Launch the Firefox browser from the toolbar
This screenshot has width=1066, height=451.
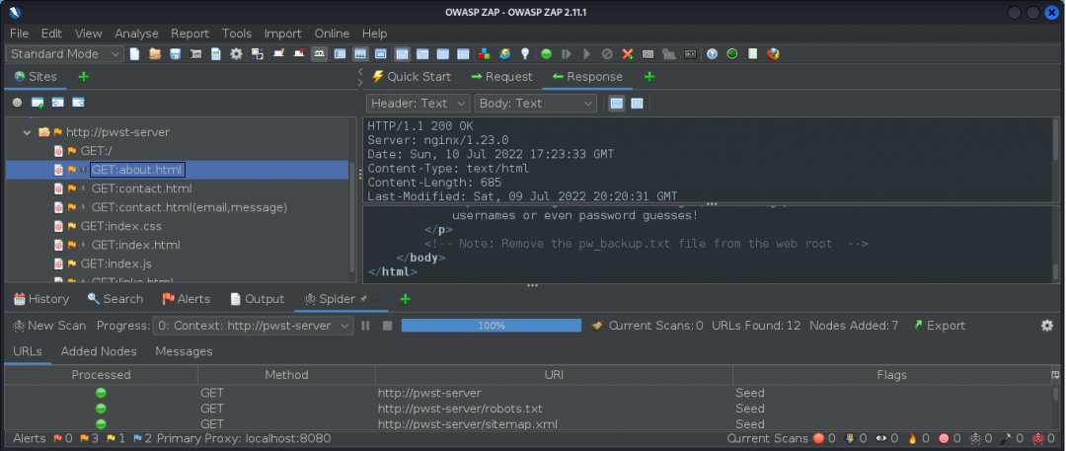coord(773,53)
